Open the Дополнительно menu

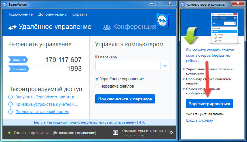point(52,14)
